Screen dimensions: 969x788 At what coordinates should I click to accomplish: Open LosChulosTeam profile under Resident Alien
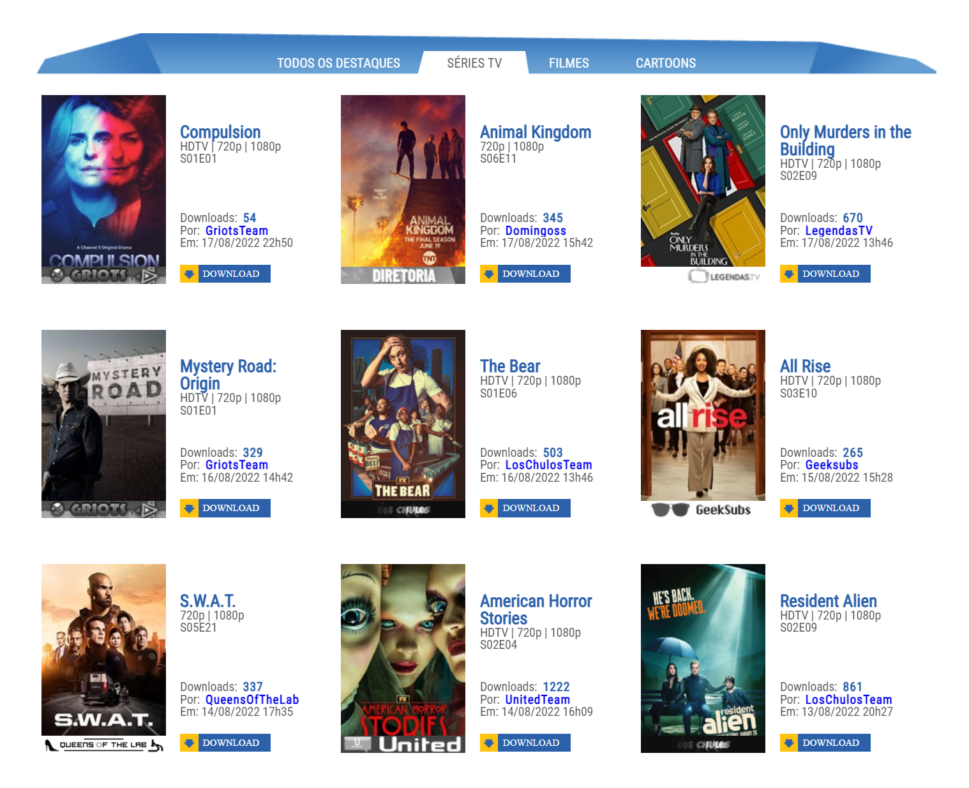point(849,700)
